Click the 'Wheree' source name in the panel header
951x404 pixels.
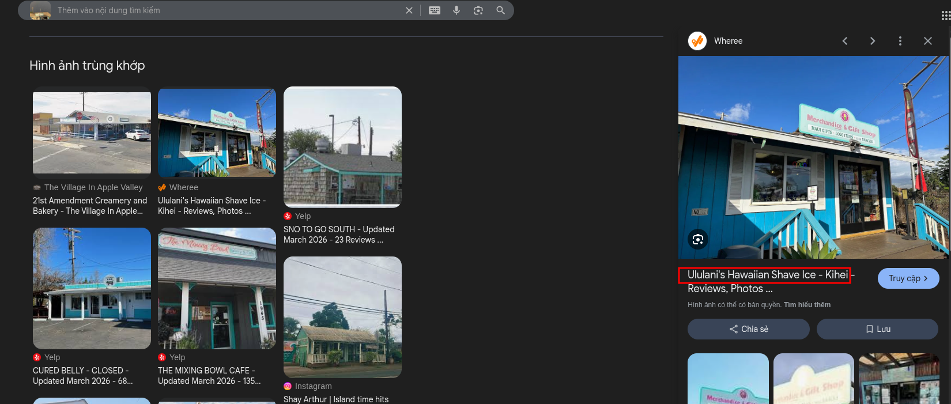pyautogui.click(x=728, y=41)
